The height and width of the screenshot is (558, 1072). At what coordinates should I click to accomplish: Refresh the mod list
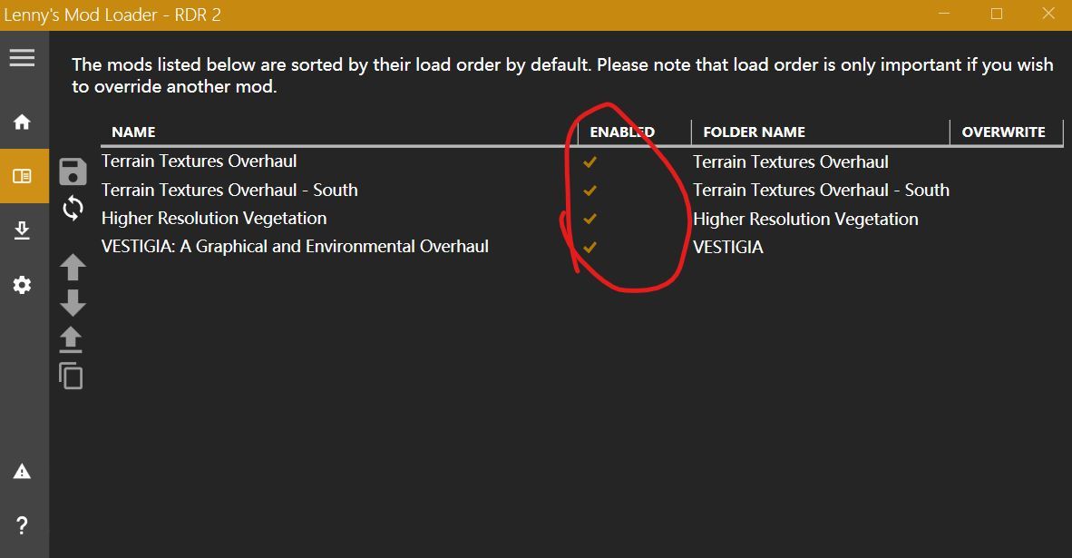click(73, 210)
